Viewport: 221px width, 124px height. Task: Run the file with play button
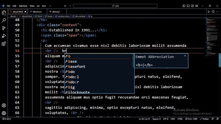coord(209,12)
